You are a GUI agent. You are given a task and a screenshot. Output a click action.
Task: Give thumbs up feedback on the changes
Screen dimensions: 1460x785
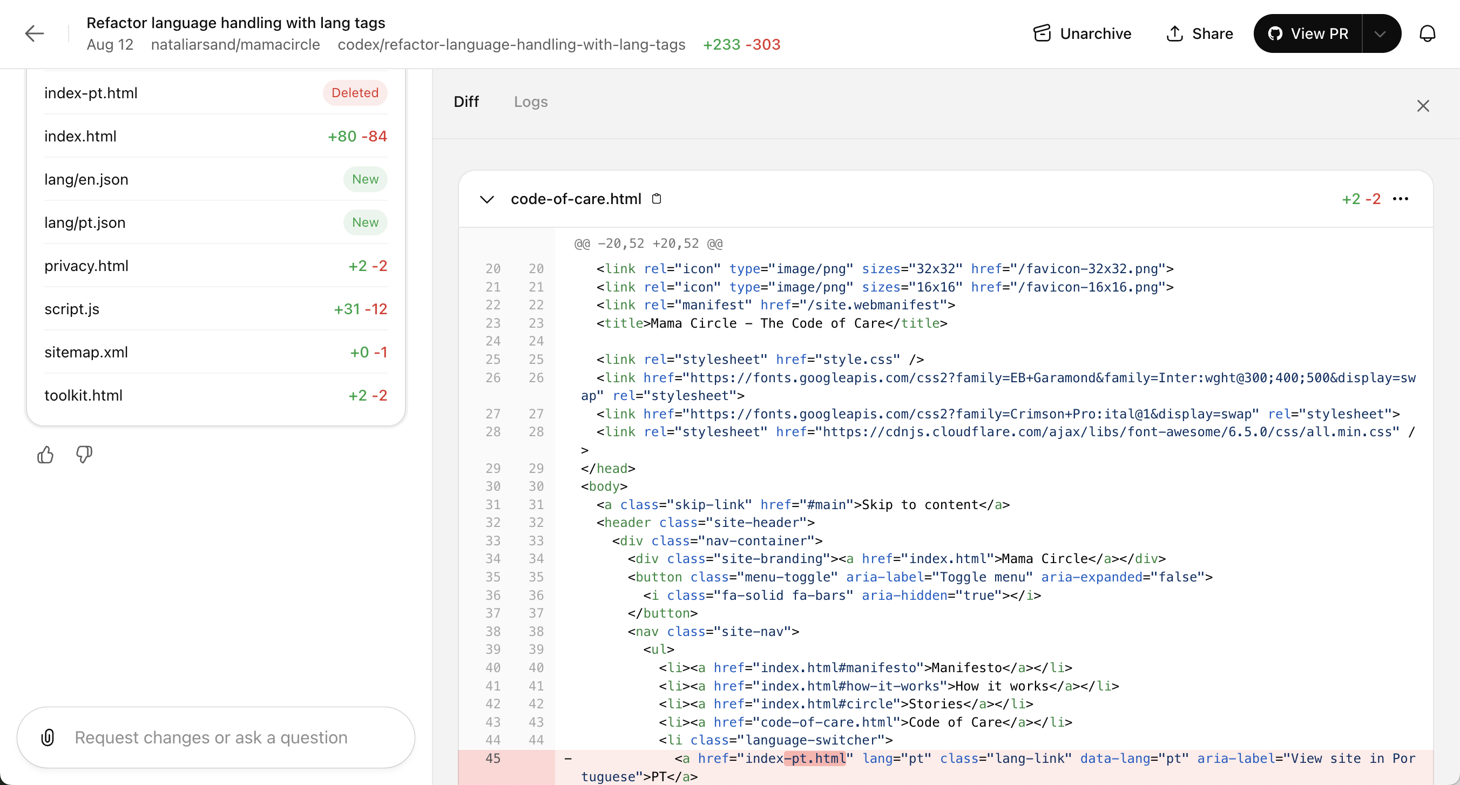(45, 455)
